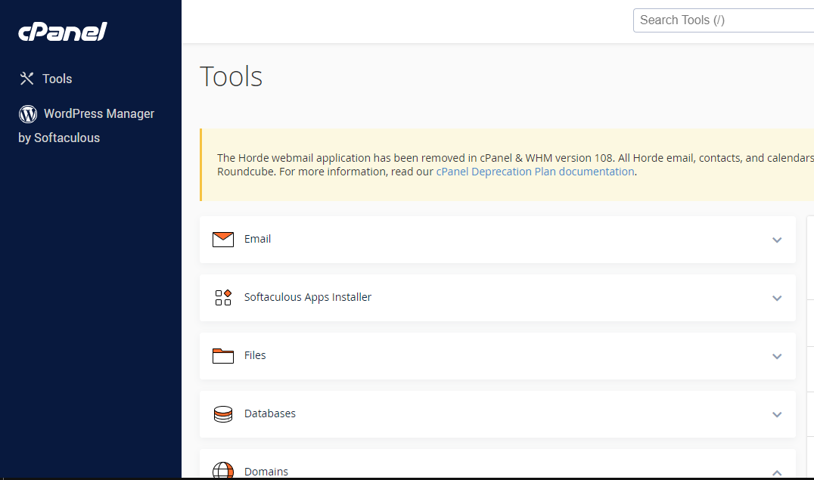Expand the Softaculous Apps Installer chevron
This screenshot has height=480, width=814.
coord(776,299)
